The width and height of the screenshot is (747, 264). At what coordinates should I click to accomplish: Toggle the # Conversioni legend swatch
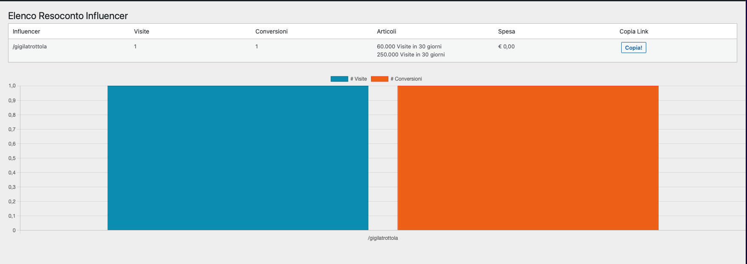pos(379,79)
